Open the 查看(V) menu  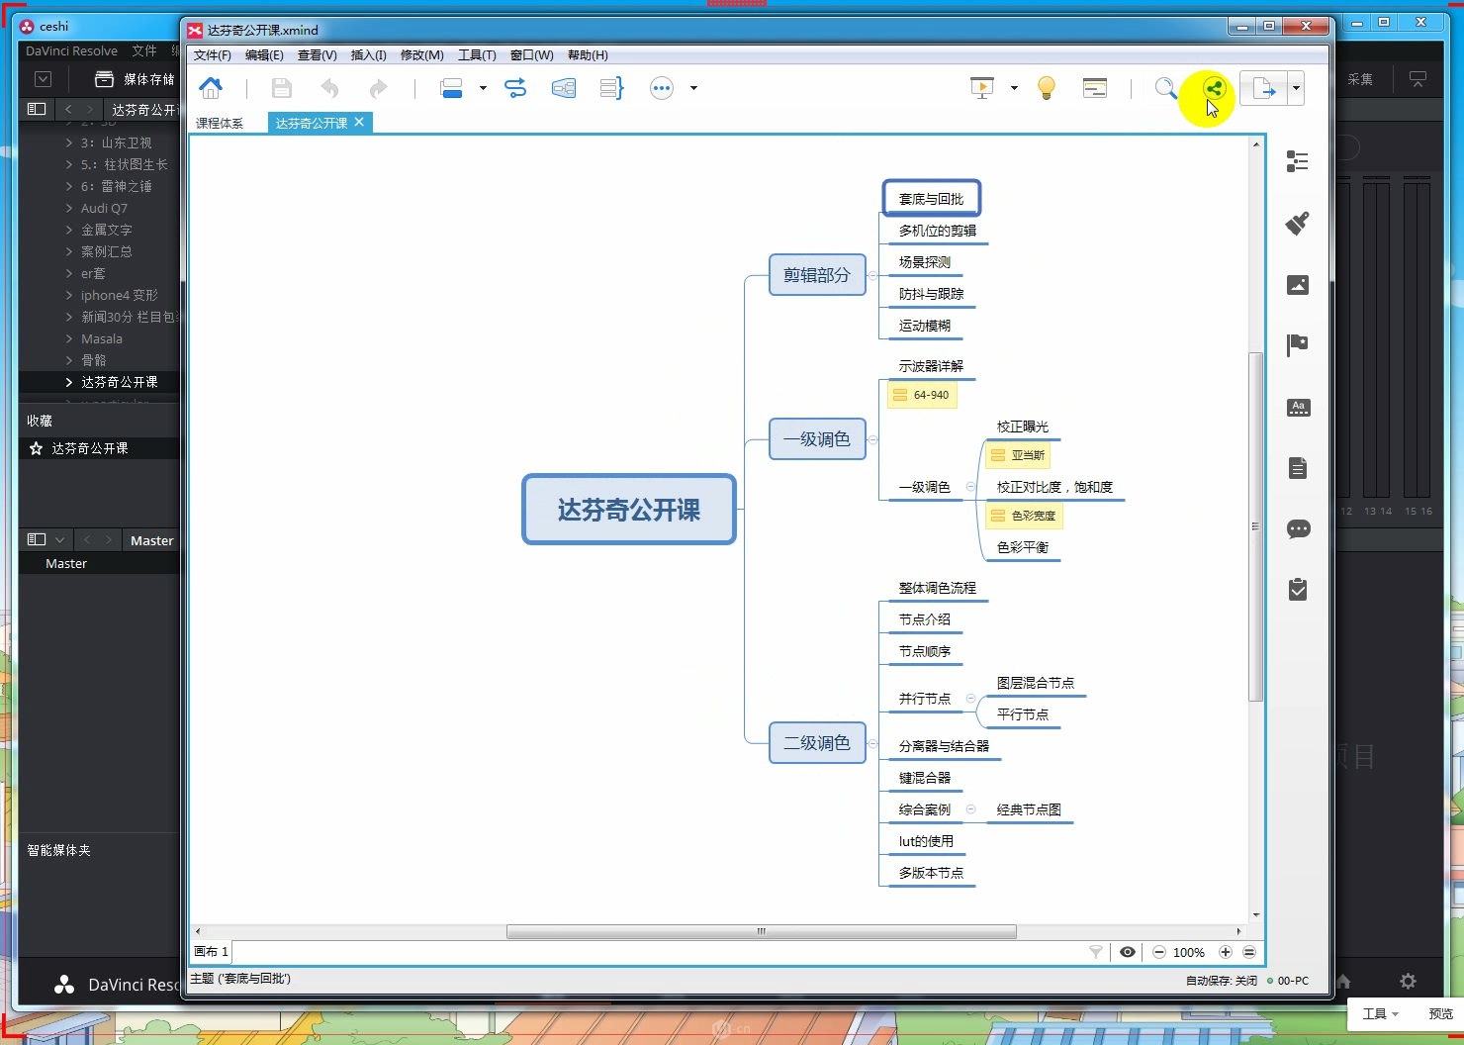click(318, 55)
